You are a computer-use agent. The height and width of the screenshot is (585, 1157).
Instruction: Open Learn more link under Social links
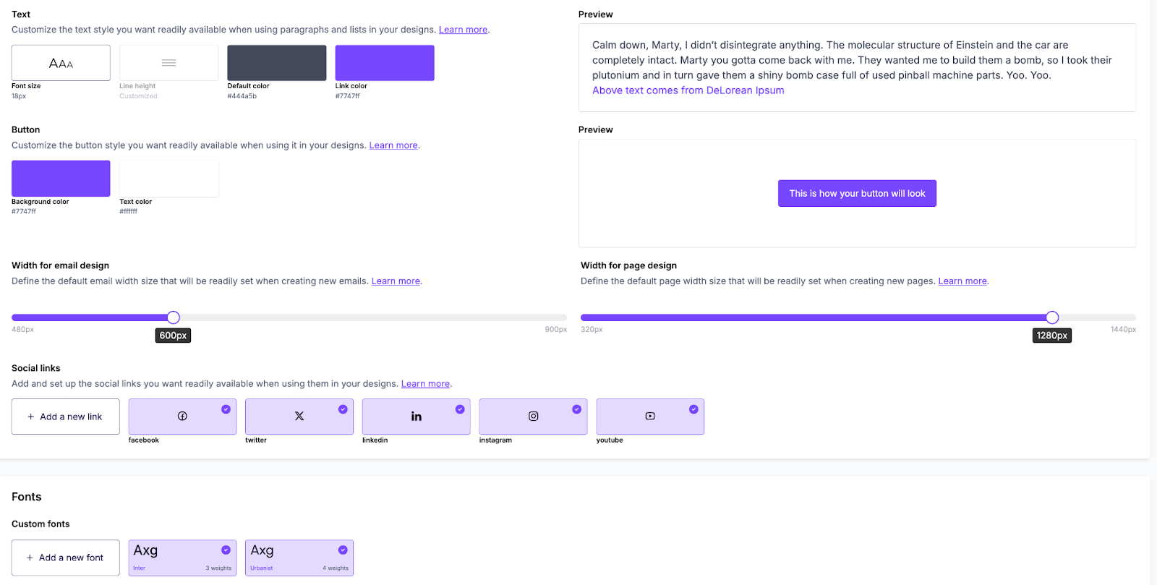[x=425, y=384]
